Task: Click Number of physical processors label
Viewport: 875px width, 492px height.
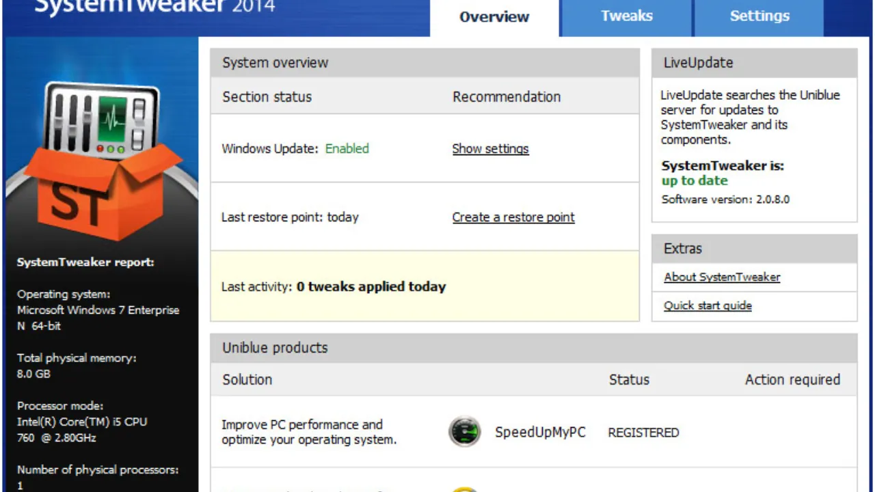Action: [98, 470]
